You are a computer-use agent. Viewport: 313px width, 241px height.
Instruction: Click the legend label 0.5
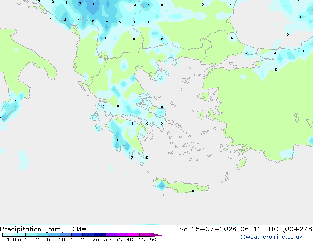click(x=17, y=239)
